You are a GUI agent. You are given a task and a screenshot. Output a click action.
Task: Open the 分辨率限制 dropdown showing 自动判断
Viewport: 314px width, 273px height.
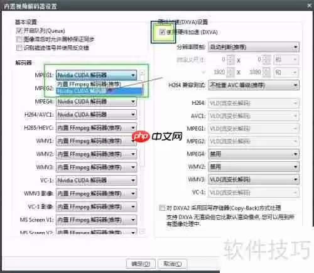(x=254, y=47)
